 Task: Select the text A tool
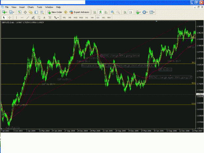[44, 18]
